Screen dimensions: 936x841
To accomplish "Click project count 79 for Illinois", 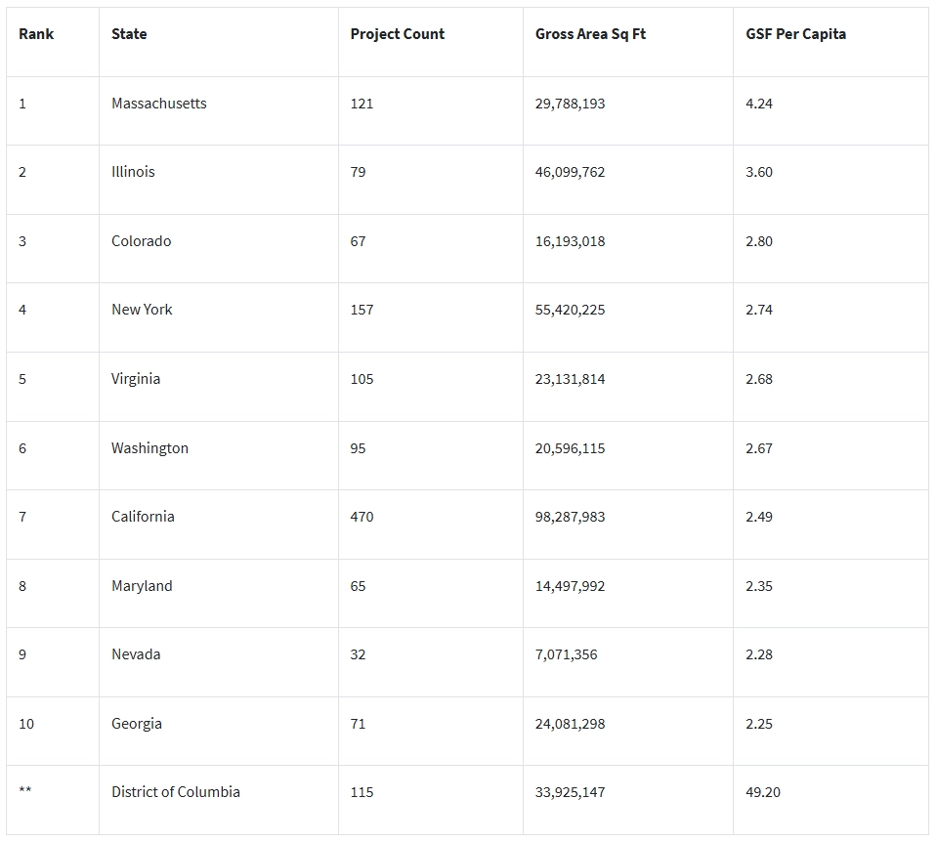I will tap(358, 173).
